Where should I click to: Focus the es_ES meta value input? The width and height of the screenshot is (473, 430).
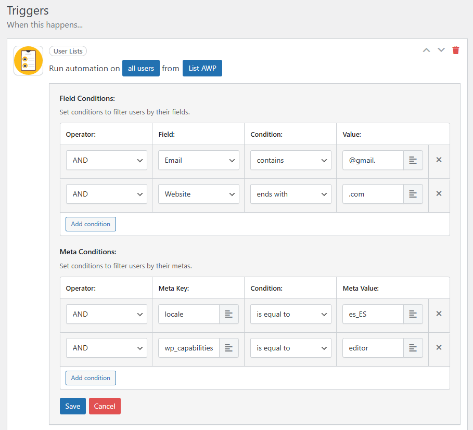(x=373, y=314)
